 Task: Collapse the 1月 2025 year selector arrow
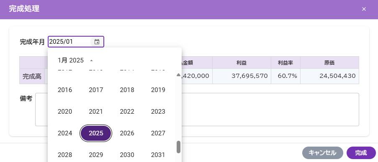(91, 60)
